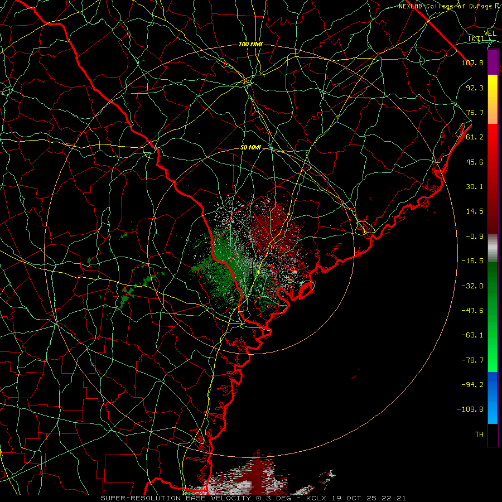Click the -47.6 velocity scale value

coord(472,311)
